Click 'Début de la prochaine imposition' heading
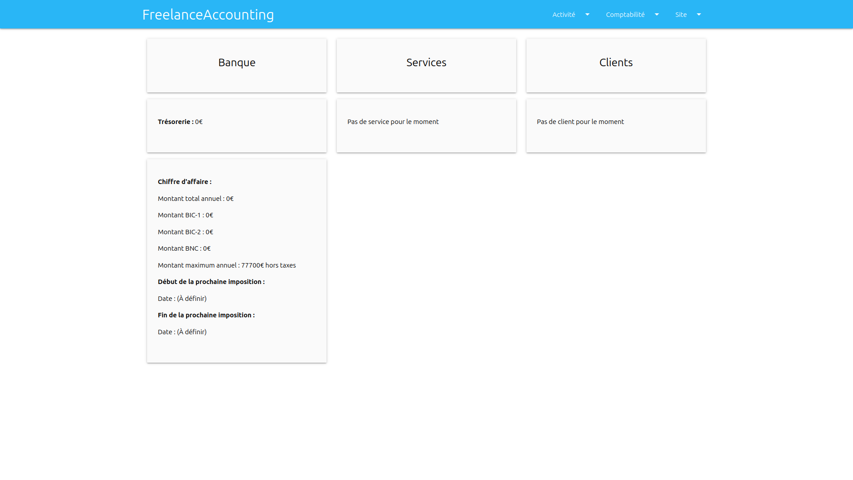853x480 pixels. 211,282
